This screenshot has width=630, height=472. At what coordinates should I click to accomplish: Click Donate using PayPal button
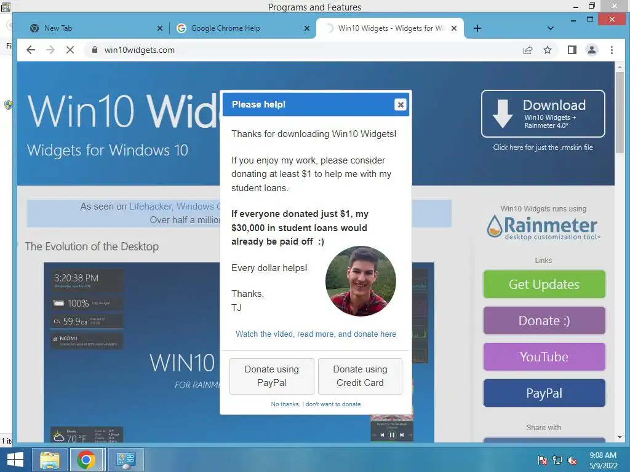[271, 376]
